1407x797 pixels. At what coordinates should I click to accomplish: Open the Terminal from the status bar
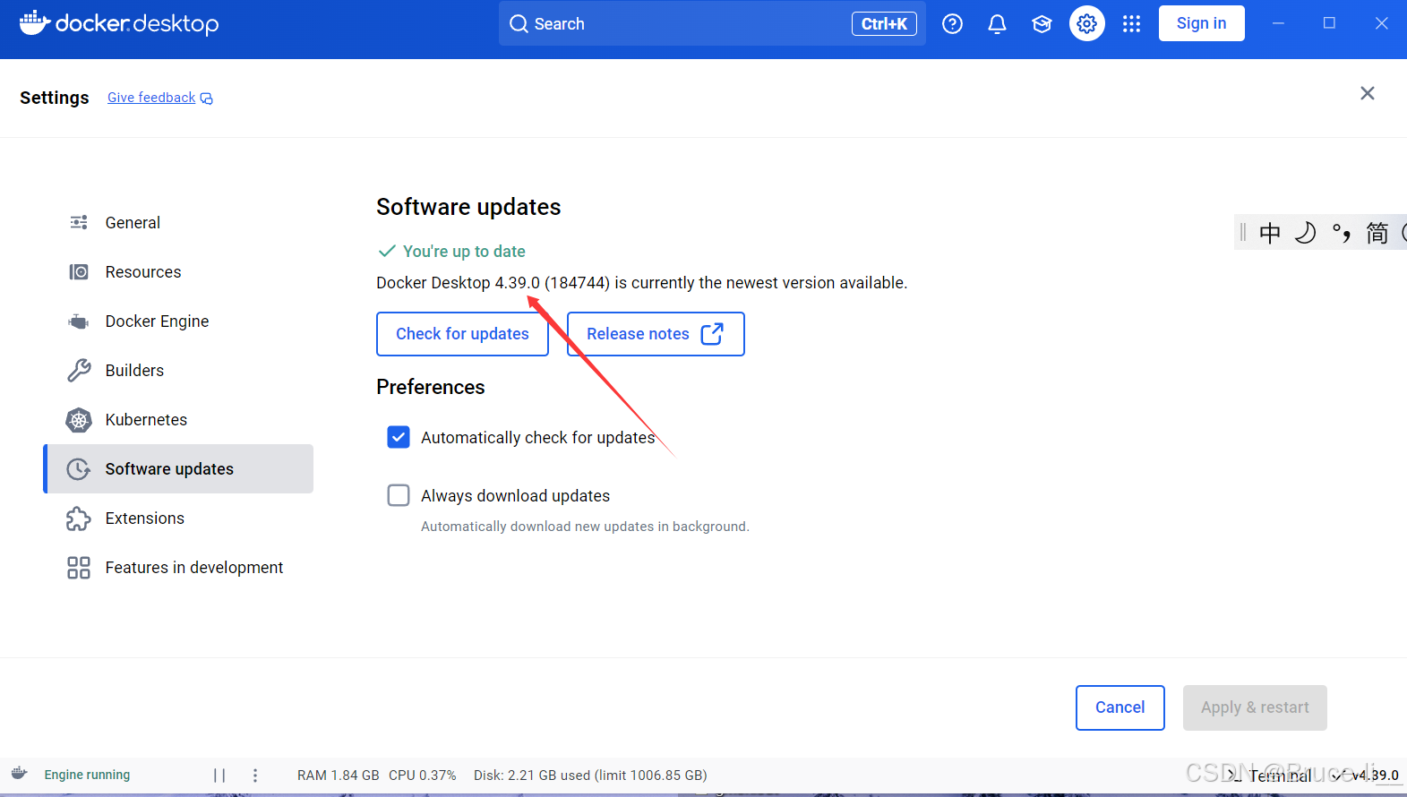[x=1270, y=776]
